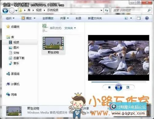
Task: Toggle the preview pane icon
Action: pyautogui.click(x=139, y=18)
